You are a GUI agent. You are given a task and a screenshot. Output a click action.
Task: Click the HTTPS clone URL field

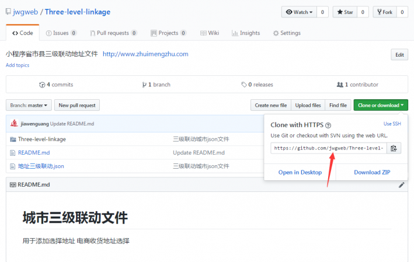(x=329, y=148)
